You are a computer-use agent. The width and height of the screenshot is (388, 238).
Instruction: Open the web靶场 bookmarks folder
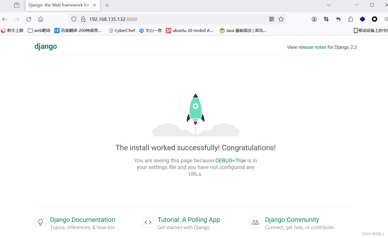click(x=39, y=31)
